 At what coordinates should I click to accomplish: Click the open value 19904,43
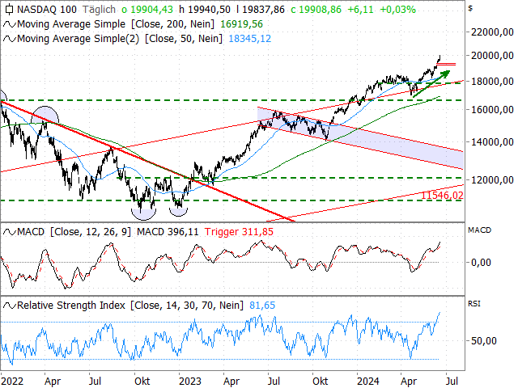tap(151, 10)
